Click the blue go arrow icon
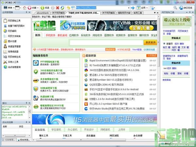The width and height of the screenshot is (196, 147). coord(133,8)
